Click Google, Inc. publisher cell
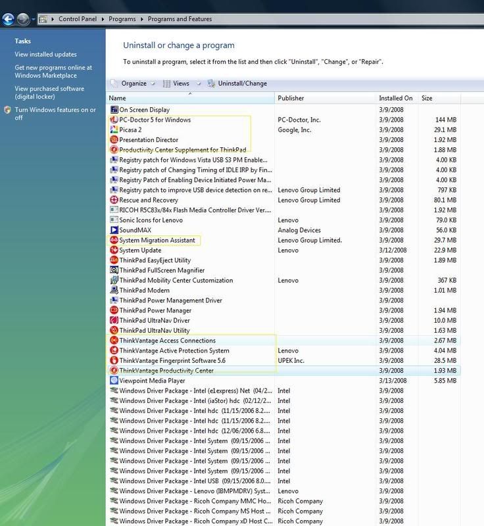The height and width of the screenshot is (526, 484). (294, 130)
